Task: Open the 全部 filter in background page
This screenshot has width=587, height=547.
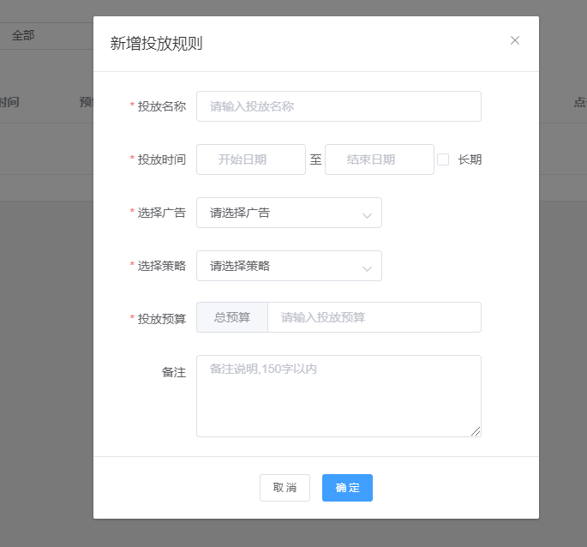Action: (x=46, y=36)
